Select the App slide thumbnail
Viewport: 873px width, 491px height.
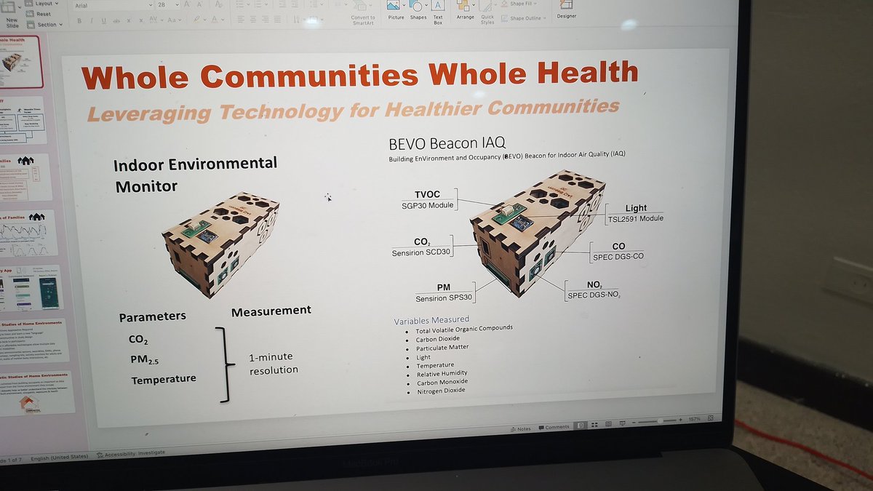(x=31, y=288)
